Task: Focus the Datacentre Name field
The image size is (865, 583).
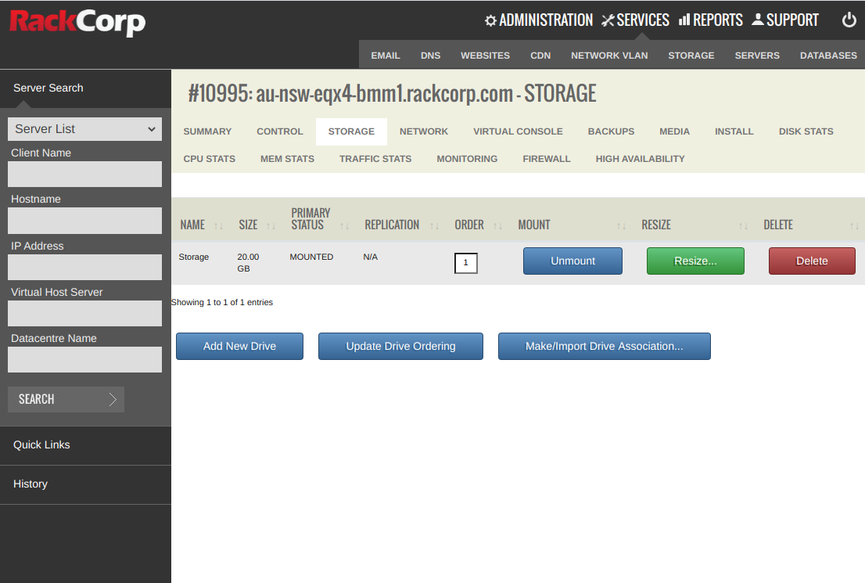Action: click(x=85, y=360)
